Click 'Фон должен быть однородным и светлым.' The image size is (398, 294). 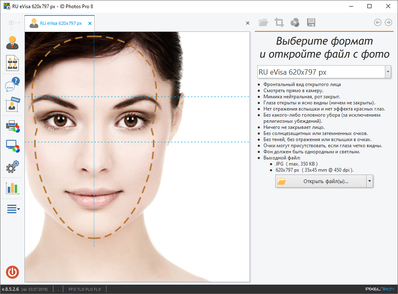(x=312, y=152)
